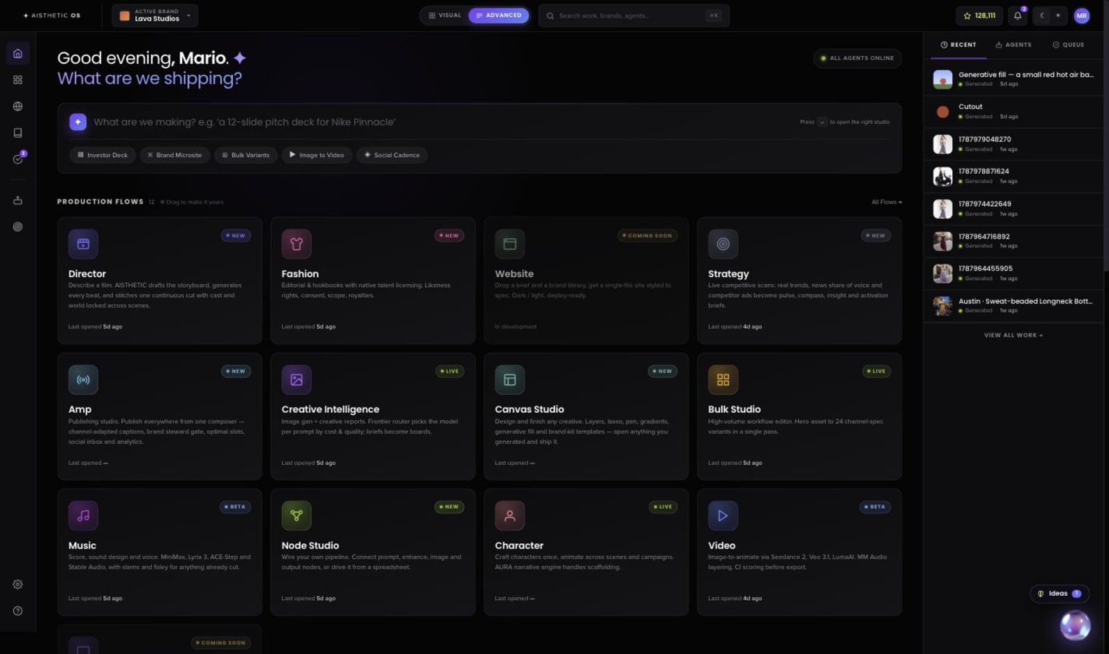Screen dimensions: 1109x654
Task: Click the Investor Deck suggestion chip
Action: tap(102, 155)
